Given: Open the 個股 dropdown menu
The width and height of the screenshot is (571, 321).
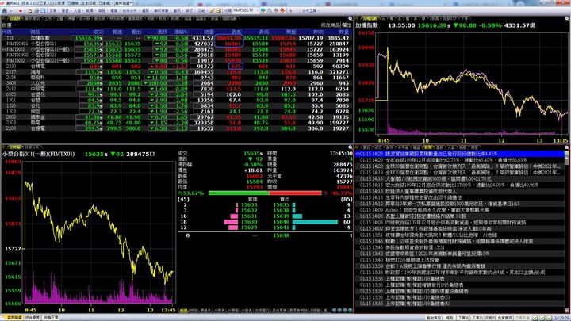Looking at the screenshot, I should pos(102,10).
